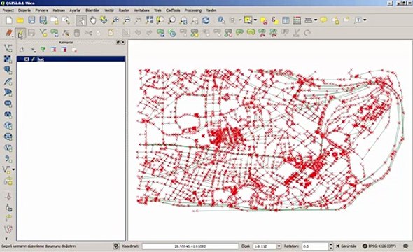Toggle visibility checkbox of hat layer

[27, 59]
